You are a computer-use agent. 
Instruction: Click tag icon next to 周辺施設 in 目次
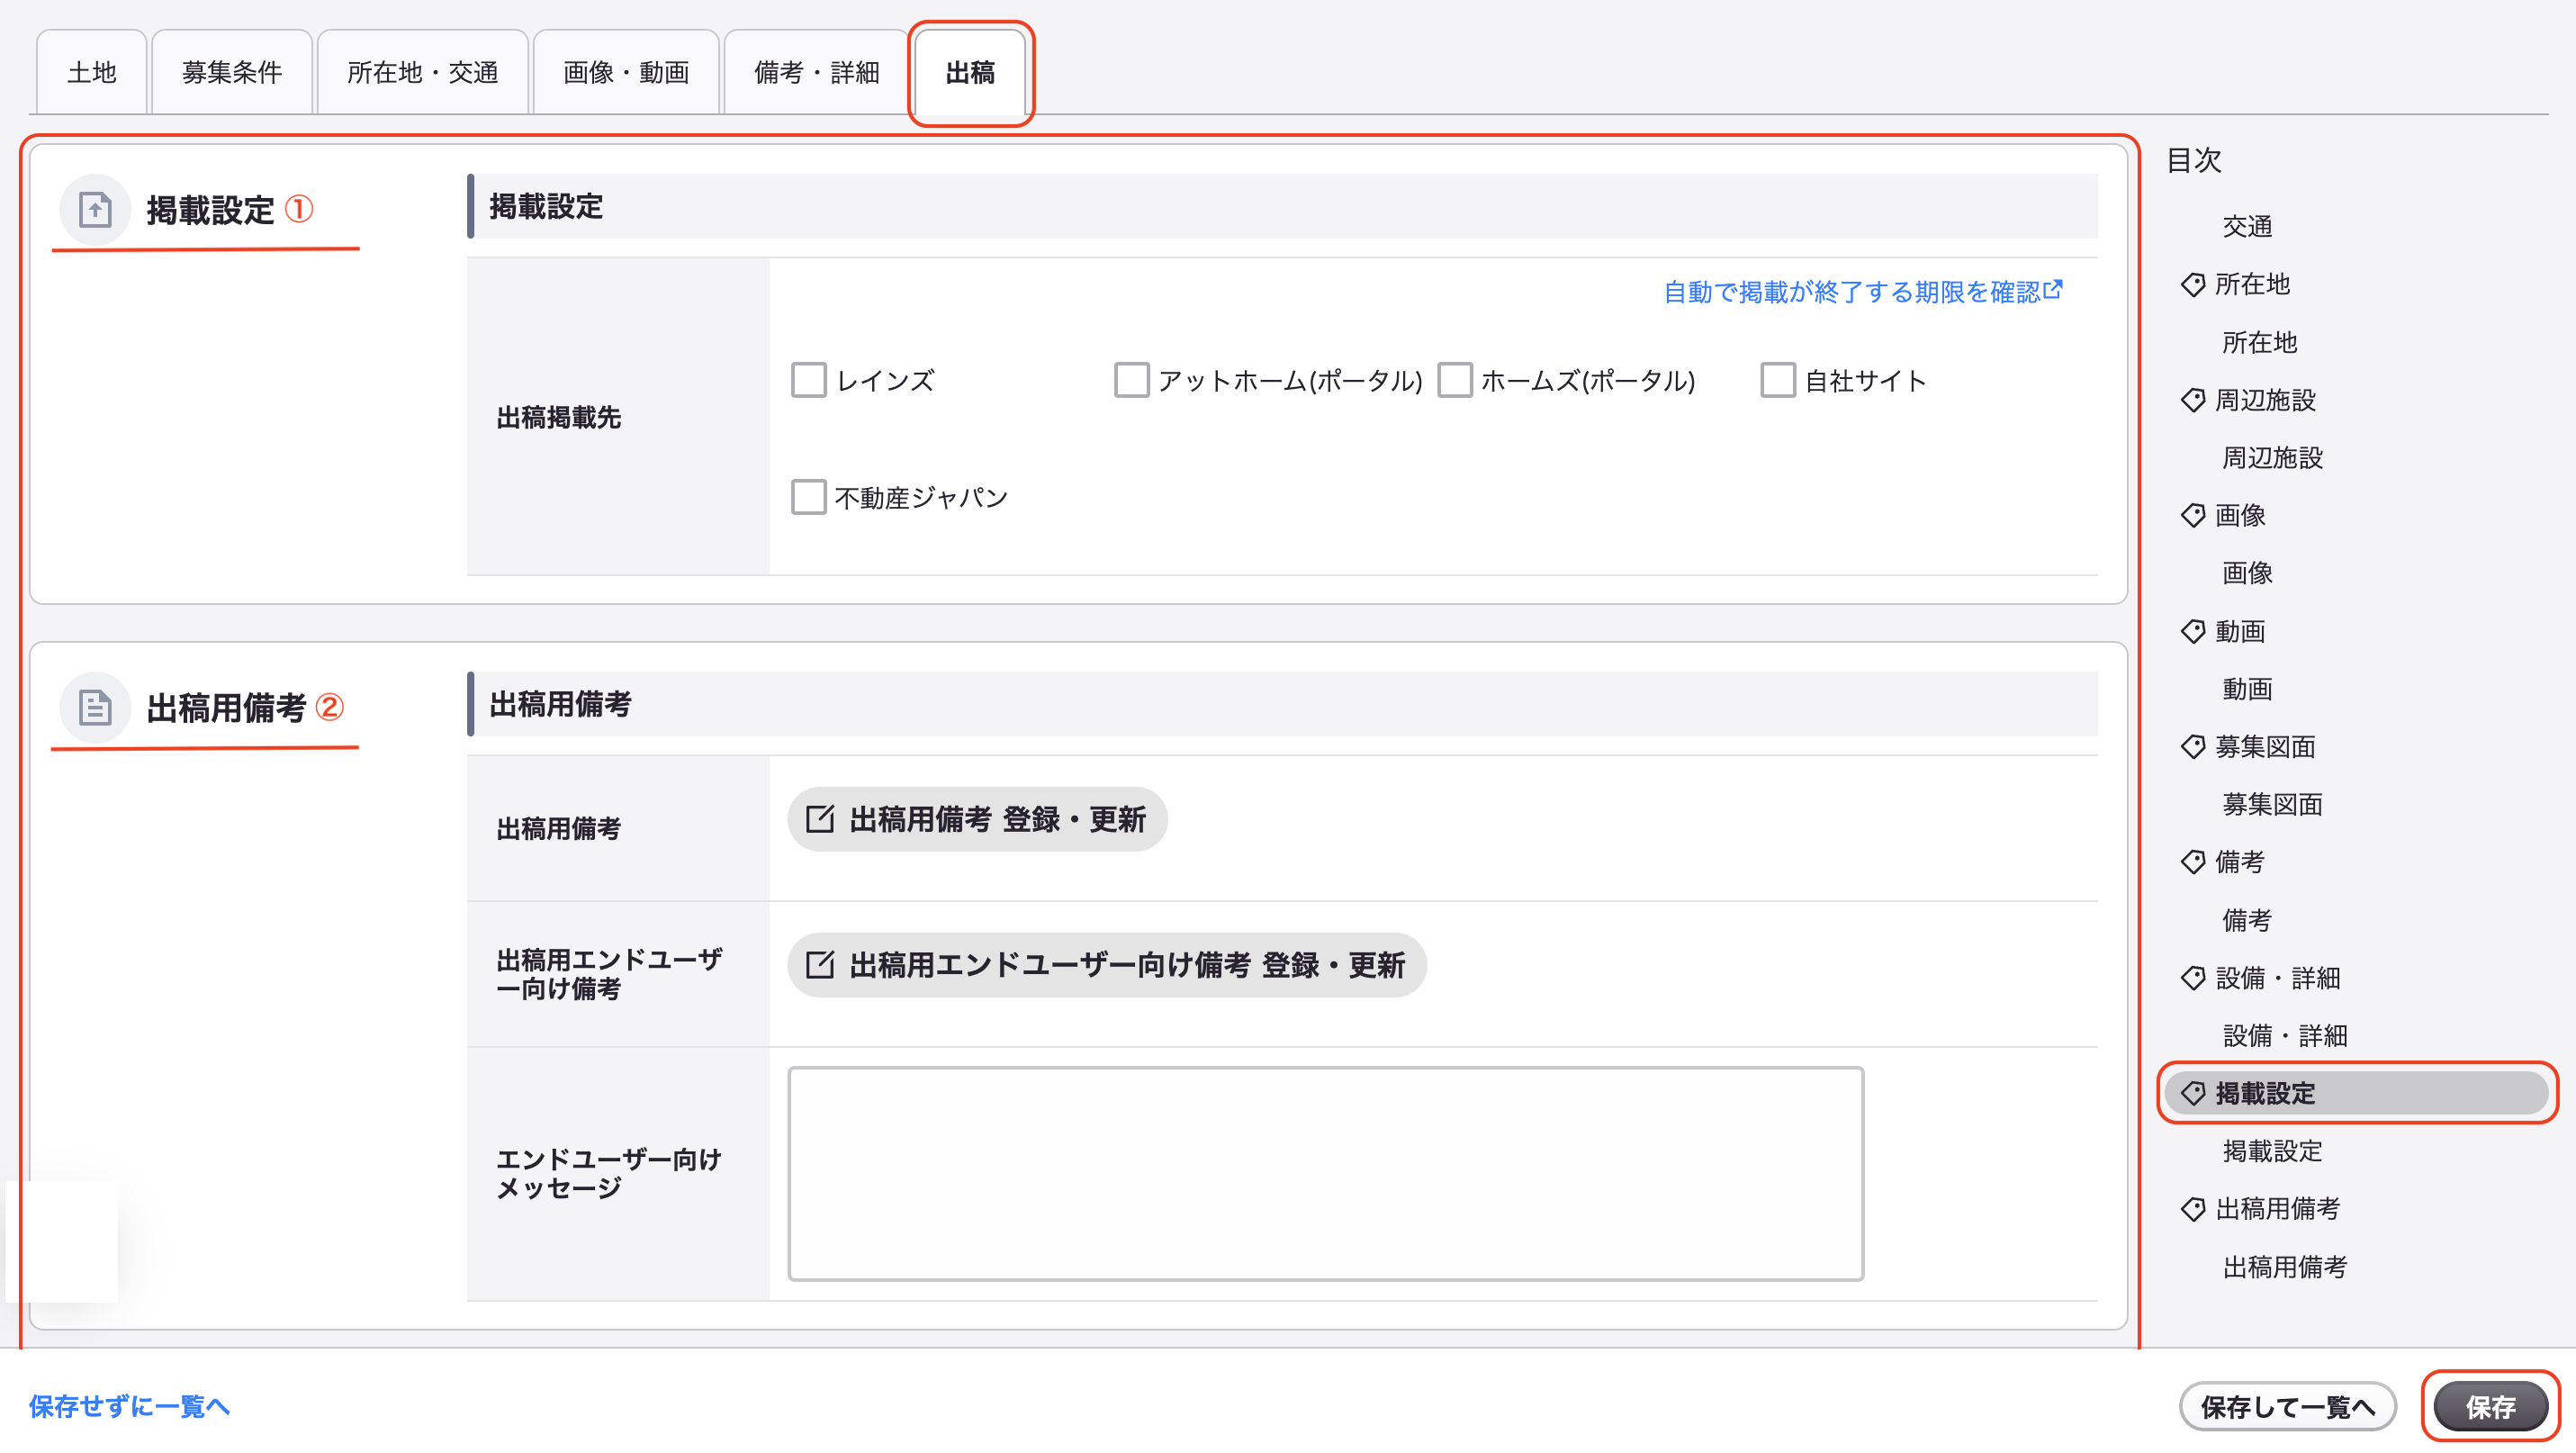2193,400
